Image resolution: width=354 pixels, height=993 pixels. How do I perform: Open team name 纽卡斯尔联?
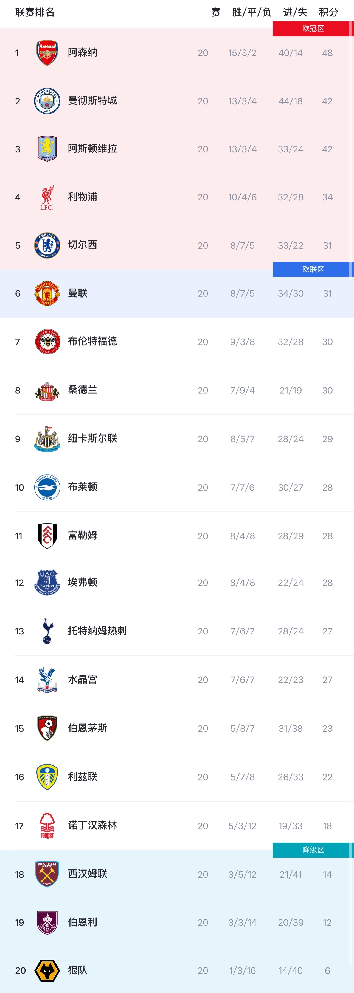pyautogui.click(x=92, y=438)
